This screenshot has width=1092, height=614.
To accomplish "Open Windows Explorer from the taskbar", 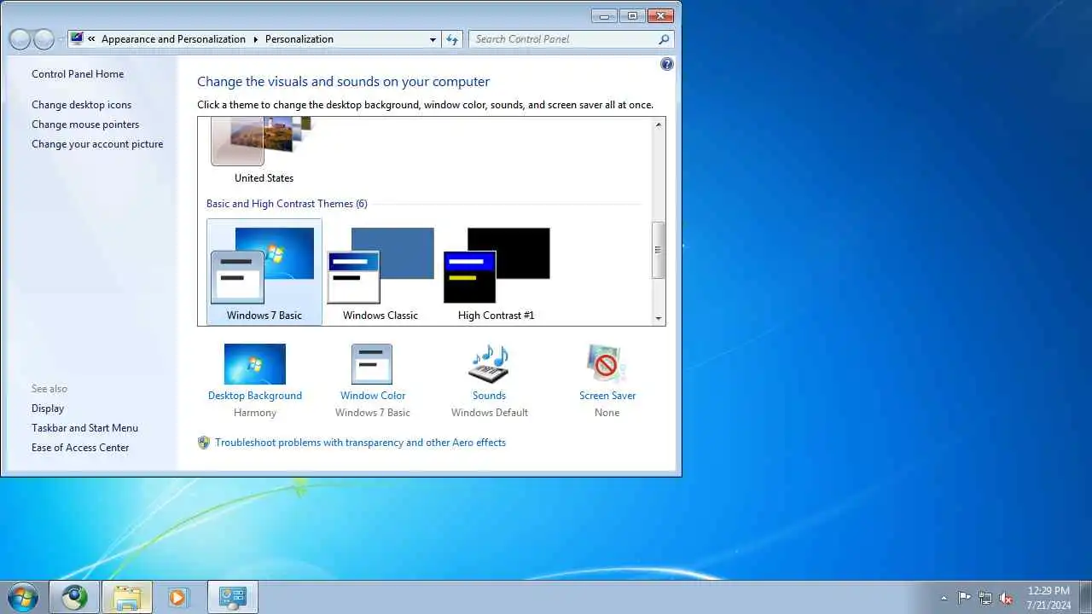I will coord(127,597).
